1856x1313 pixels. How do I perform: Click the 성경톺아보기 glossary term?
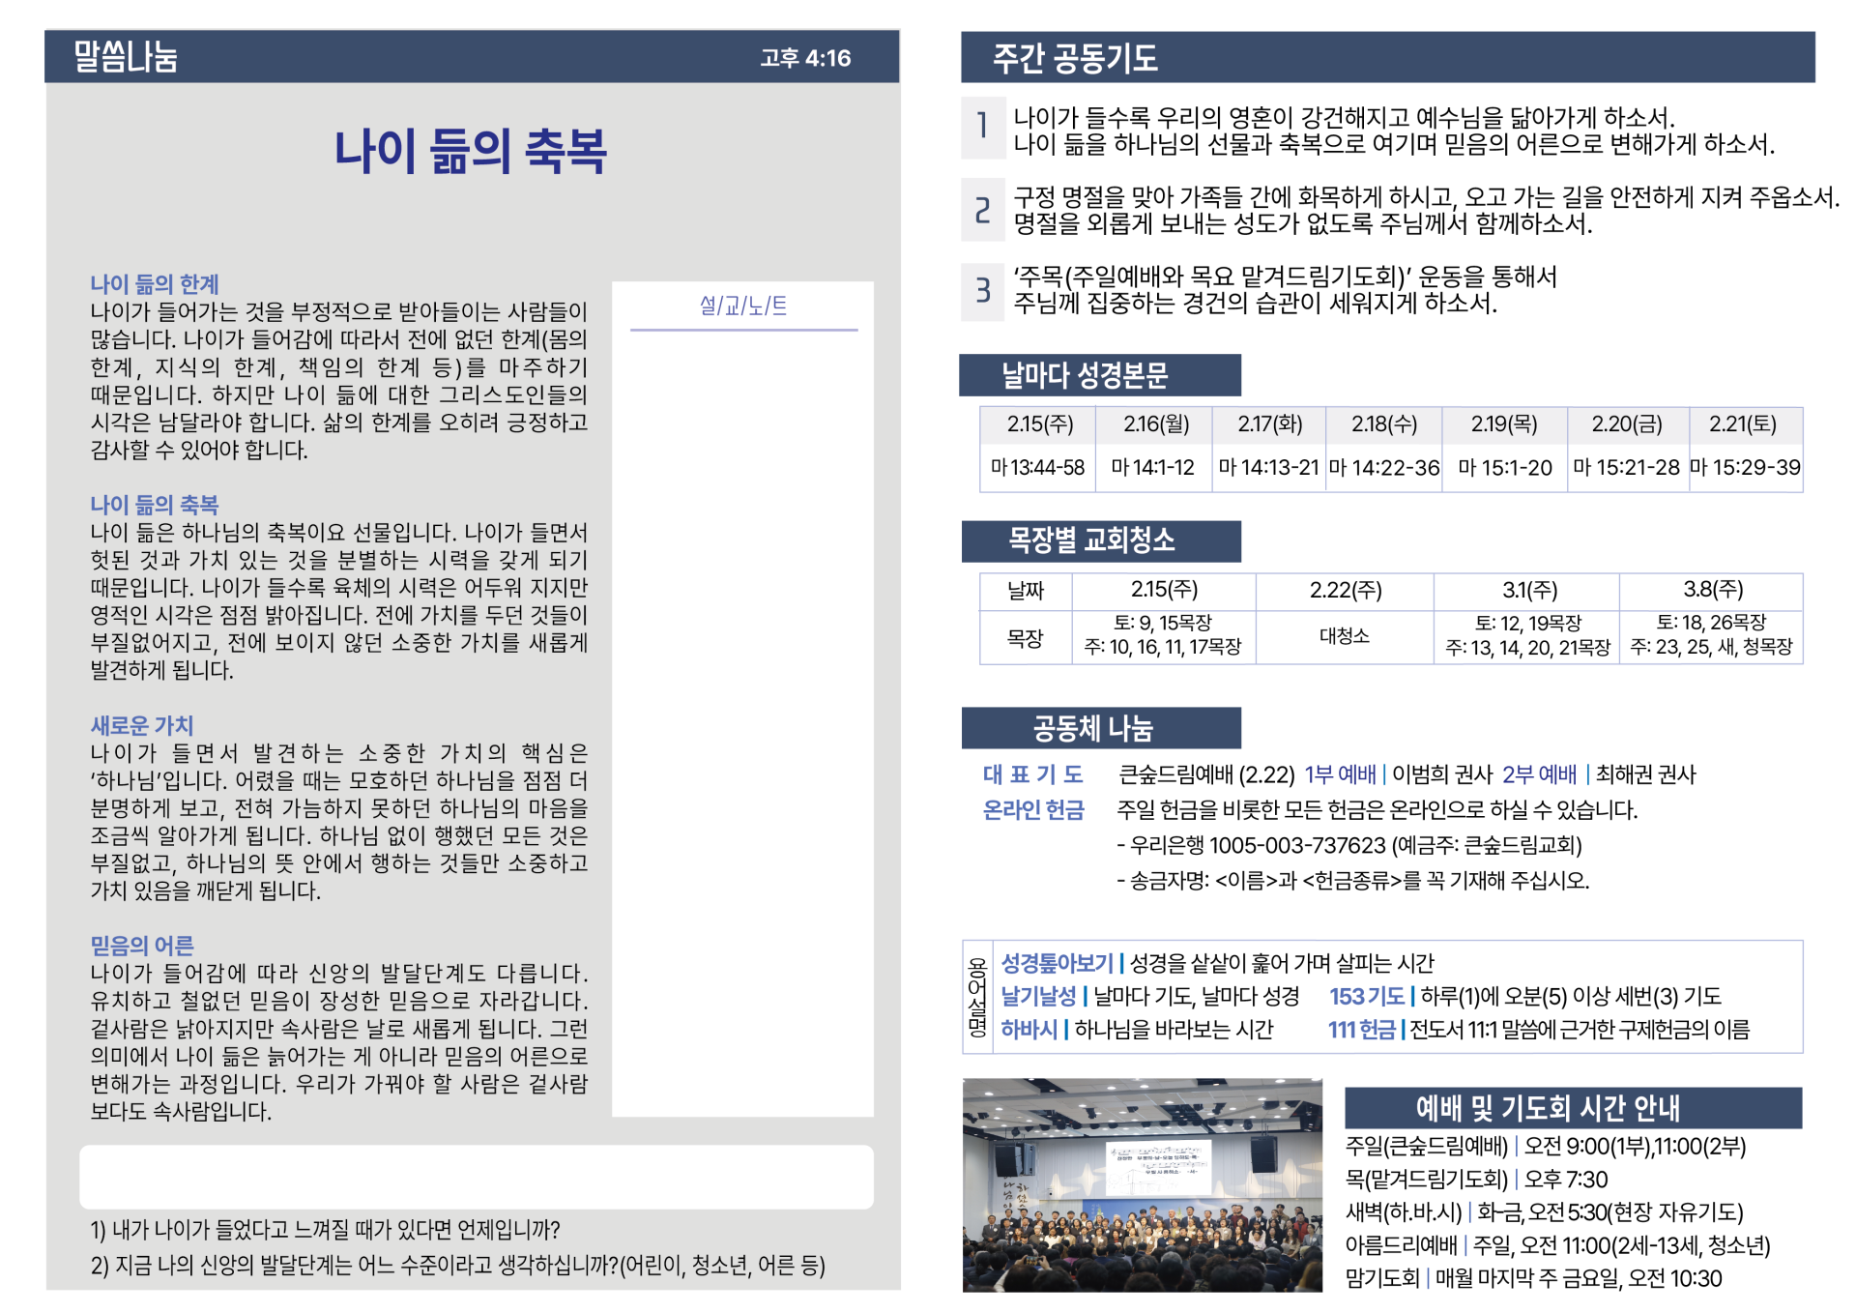[x=1057, y=963]
